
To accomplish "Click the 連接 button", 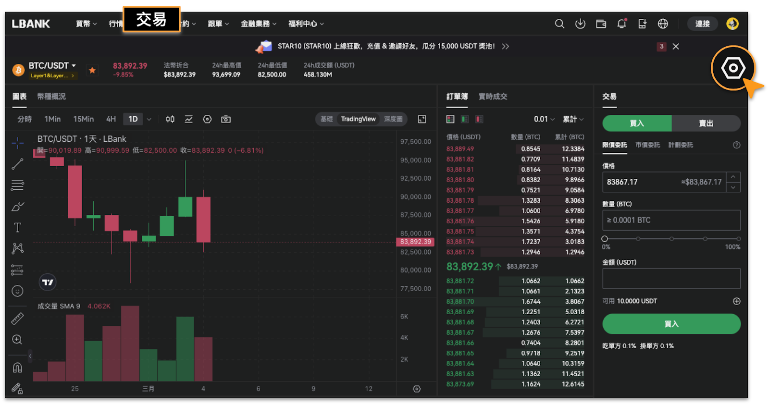I will click(702, 24).
